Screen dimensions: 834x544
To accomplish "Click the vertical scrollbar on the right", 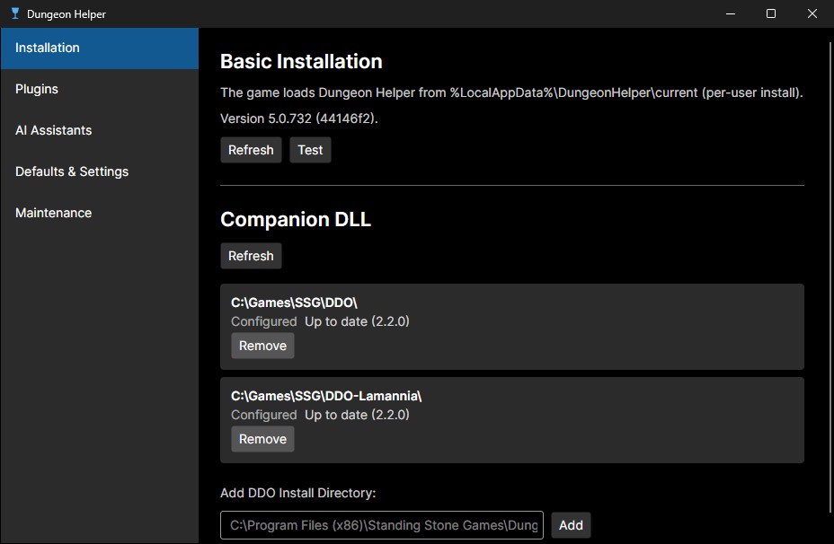I will 830,276.
